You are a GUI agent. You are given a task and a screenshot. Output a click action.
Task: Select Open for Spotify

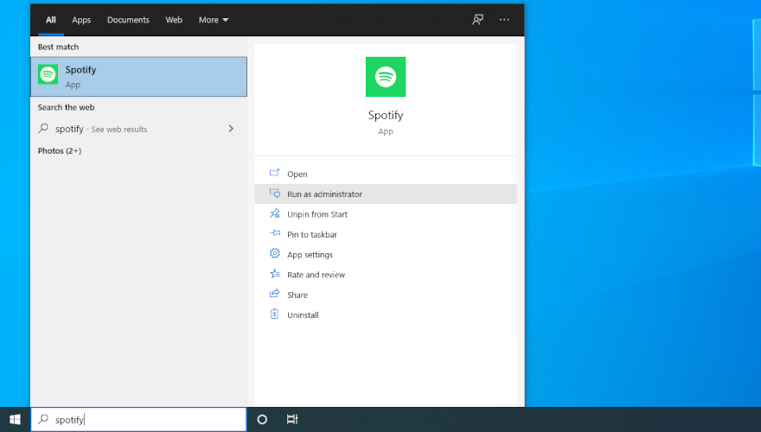click(386, 174)
